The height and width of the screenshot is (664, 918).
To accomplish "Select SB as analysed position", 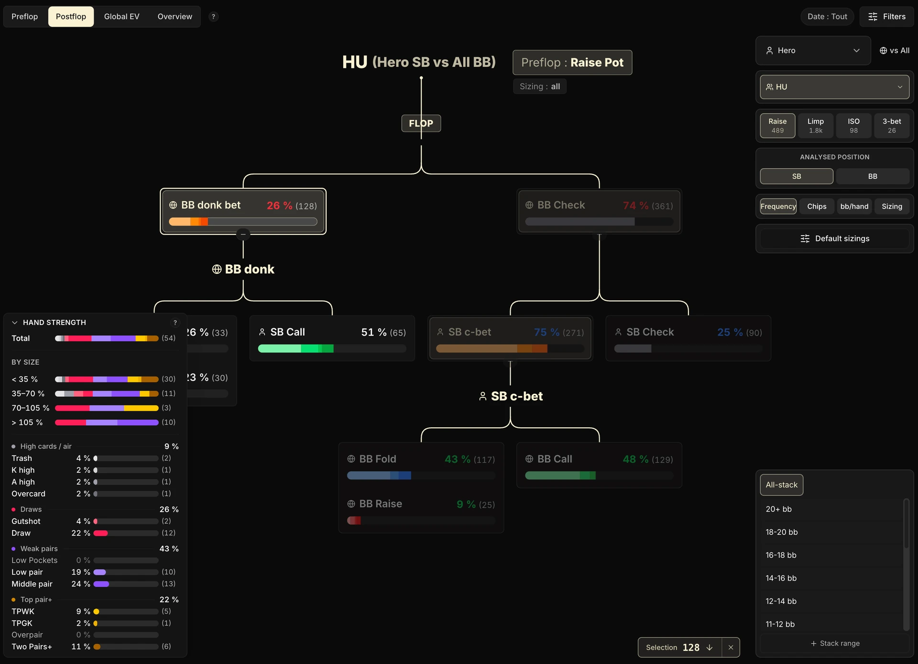I will (x=797, y=176).
